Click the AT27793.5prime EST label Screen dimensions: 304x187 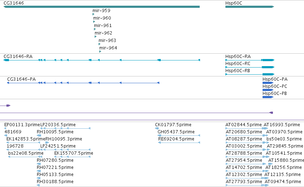click(x=244, y=182)
